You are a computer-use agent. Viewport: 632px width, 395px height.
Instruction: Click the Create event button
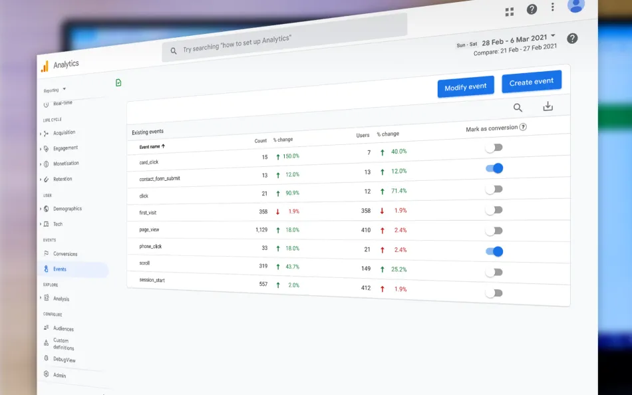[x=532, y=81]
